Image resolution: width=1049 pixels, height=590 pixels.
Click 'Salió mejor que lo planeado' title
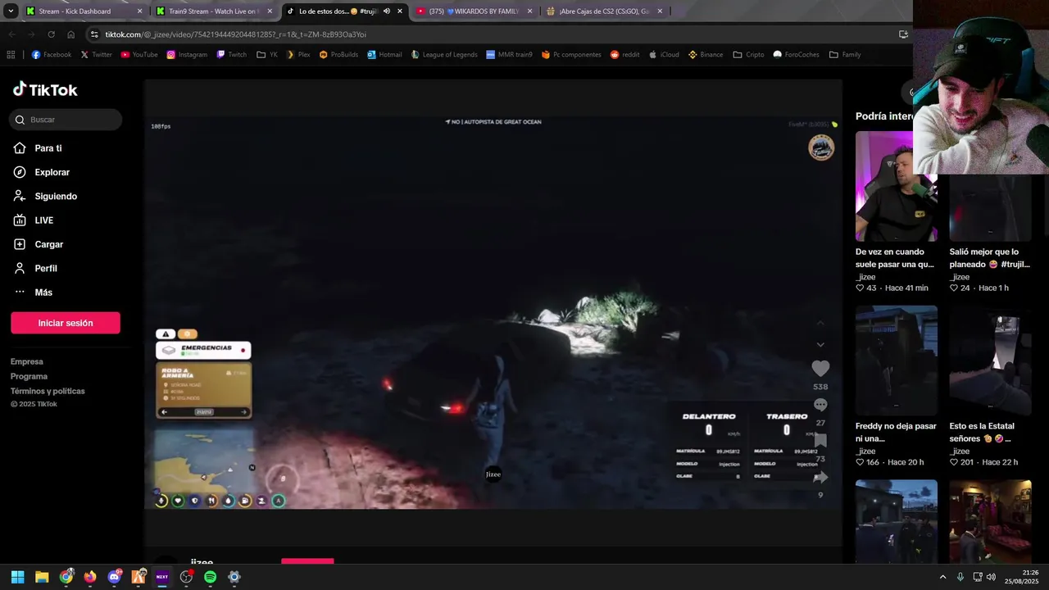990,258
